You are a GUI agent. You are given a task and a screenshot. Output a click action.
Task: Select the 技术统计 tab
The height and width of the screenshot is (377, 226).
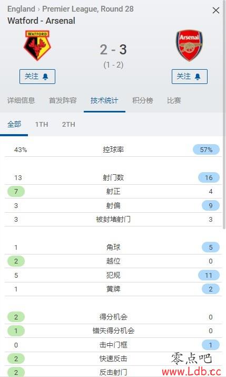coord(104,100)
